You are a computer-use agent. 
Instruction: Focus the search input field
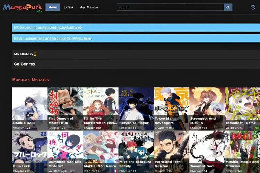click(x=170, y=7)
